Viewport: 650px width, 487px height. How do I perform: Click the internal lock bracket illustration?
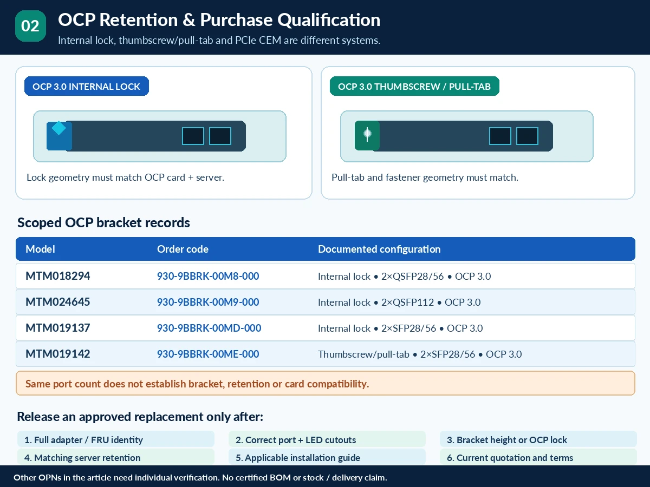(x=160, y=136)
